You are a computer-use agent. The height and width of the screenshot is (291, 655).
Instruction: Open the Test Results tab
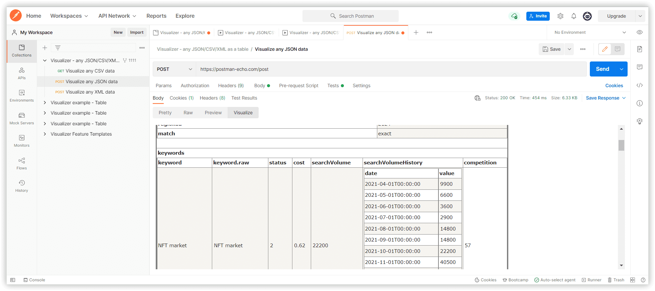click(244, 98)
